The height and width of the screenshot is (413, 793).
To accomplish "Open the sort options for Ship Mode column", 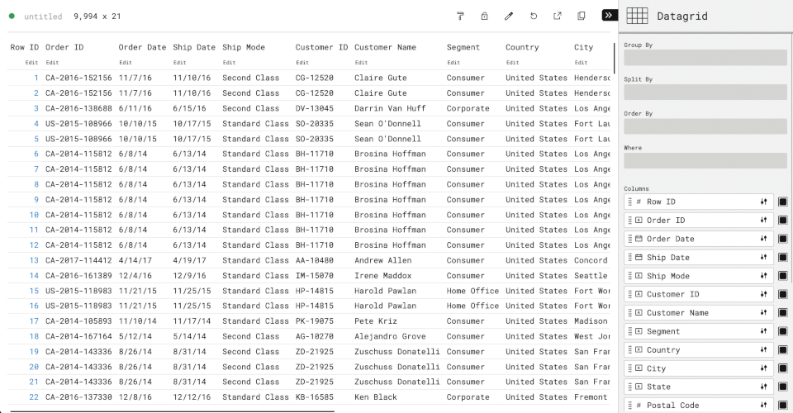I will click(764, 276).
